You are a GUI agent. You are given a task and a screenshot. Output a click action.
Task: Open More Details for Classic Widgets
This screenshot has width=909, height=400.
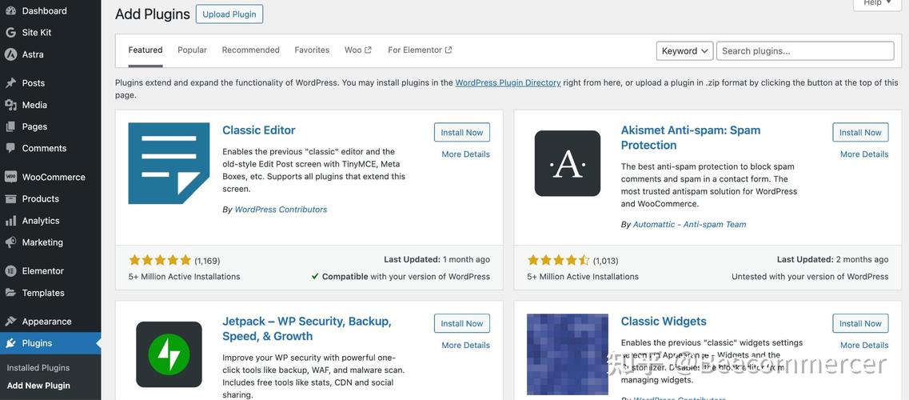[x=864, y=345]
